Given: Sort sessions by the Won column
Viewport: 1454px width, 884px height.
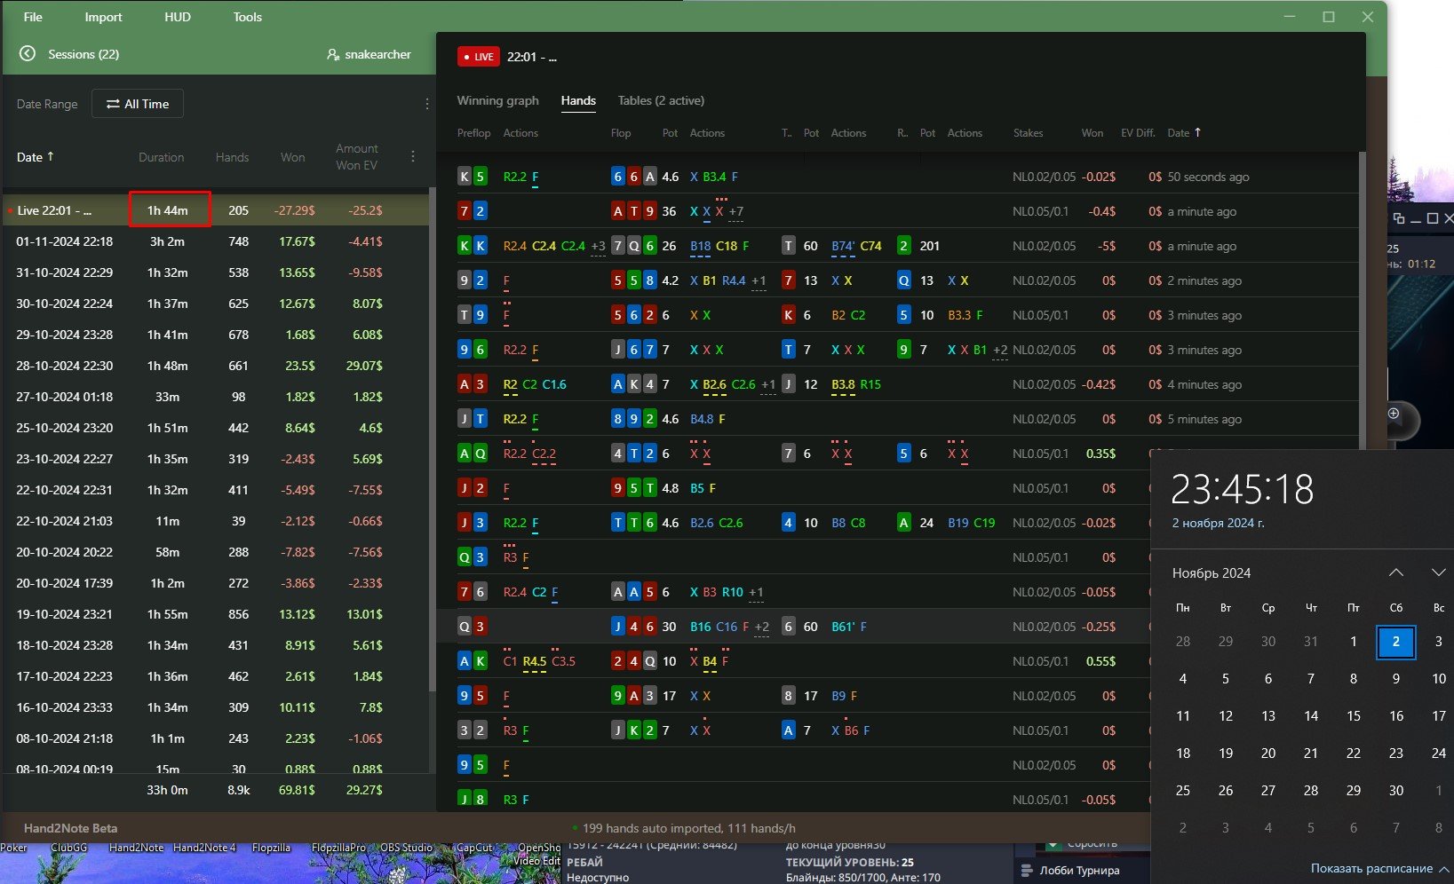Looking at the screenshot, I should [x=293, y=157].
